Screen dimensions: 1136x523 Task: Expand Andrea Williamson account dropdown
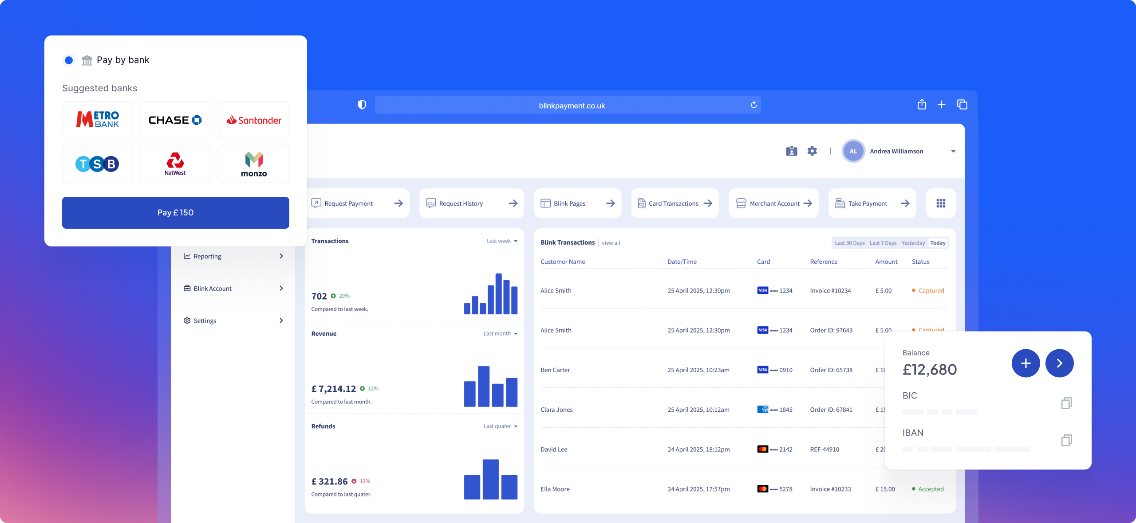953,152
